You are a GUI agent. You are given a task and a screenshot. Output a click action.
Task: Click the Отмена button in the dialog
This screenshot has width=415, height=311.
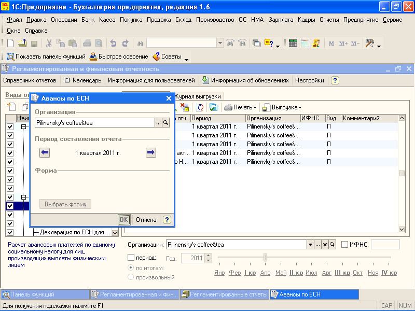(146, 220)
